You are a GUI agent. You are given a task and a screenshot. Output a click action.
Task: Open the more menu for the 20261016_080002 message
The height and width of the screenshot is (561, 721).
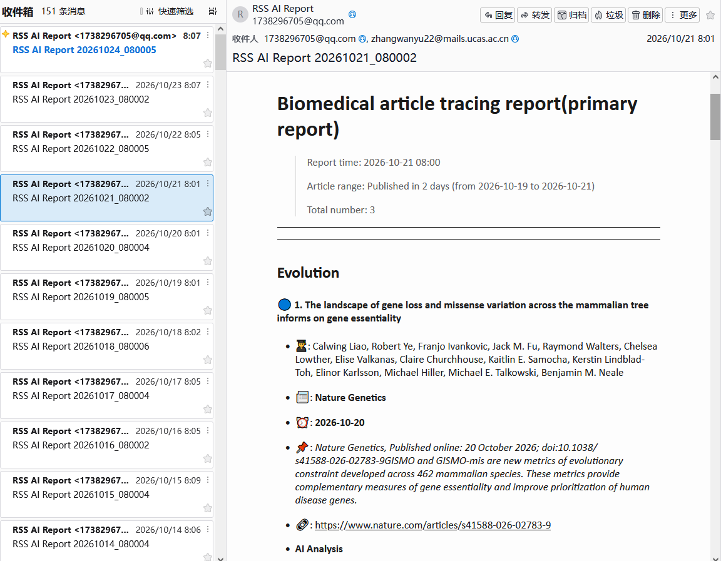(208, 430)
